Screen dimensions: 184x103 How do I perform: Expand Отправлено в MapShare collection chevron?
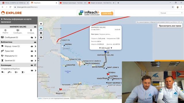click(x=35, y=71)
